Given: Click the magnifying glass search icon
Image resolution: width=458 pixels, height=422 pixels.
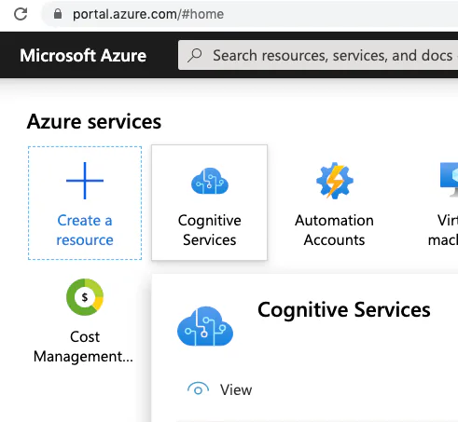Looking at the screenshot, I should point(195,55).
